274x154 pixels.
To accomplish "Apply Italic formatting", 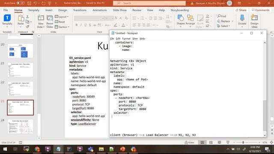I will pos(81,25).
